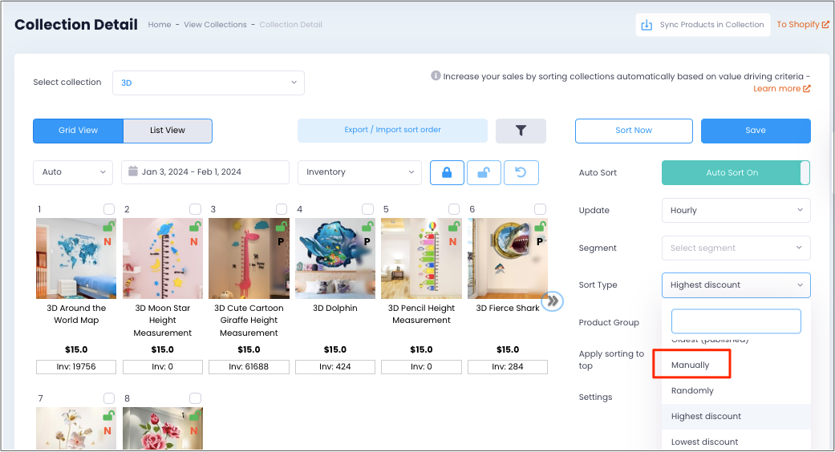Check the checkbox for product 1
Image resolution: width=835 pixels, height=452 pixels.
(109, 209)
